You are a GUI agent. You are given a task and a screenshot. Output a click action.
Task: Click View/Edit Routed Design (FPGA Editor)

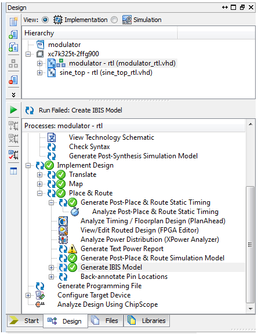(140, 230)
